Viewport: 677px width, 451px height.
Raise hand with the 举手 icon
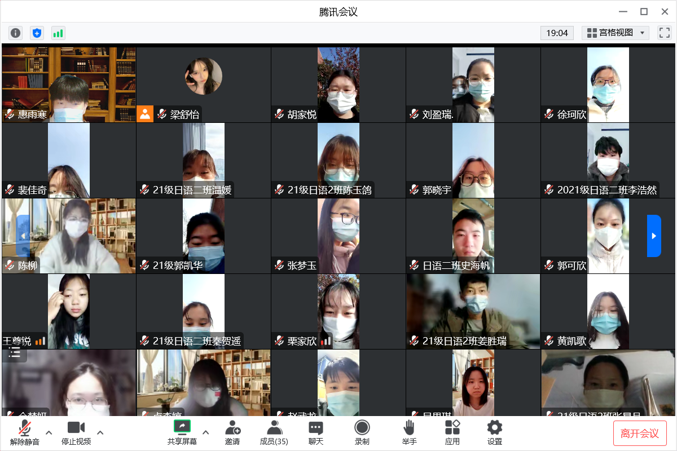click(409, 432)
